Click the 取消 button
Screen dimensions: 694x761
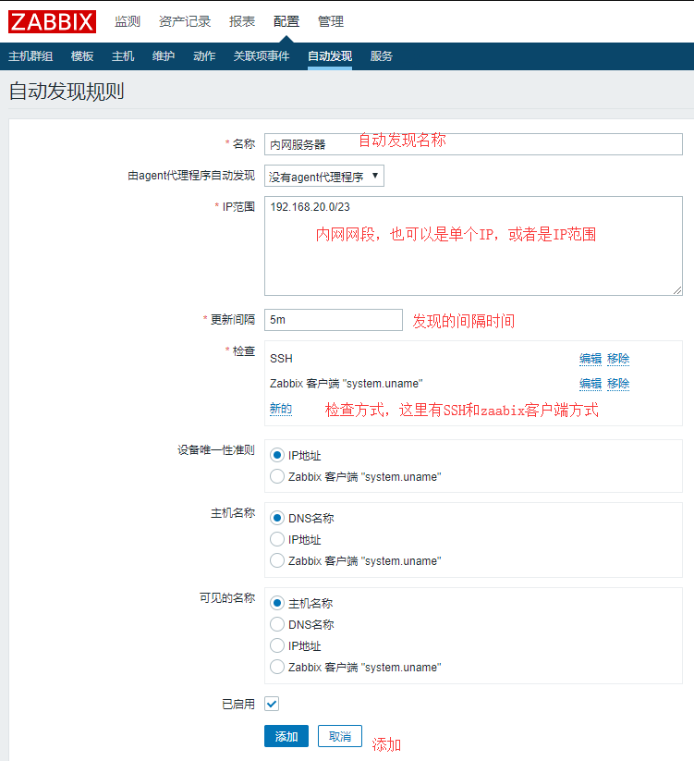pos(339,736)
